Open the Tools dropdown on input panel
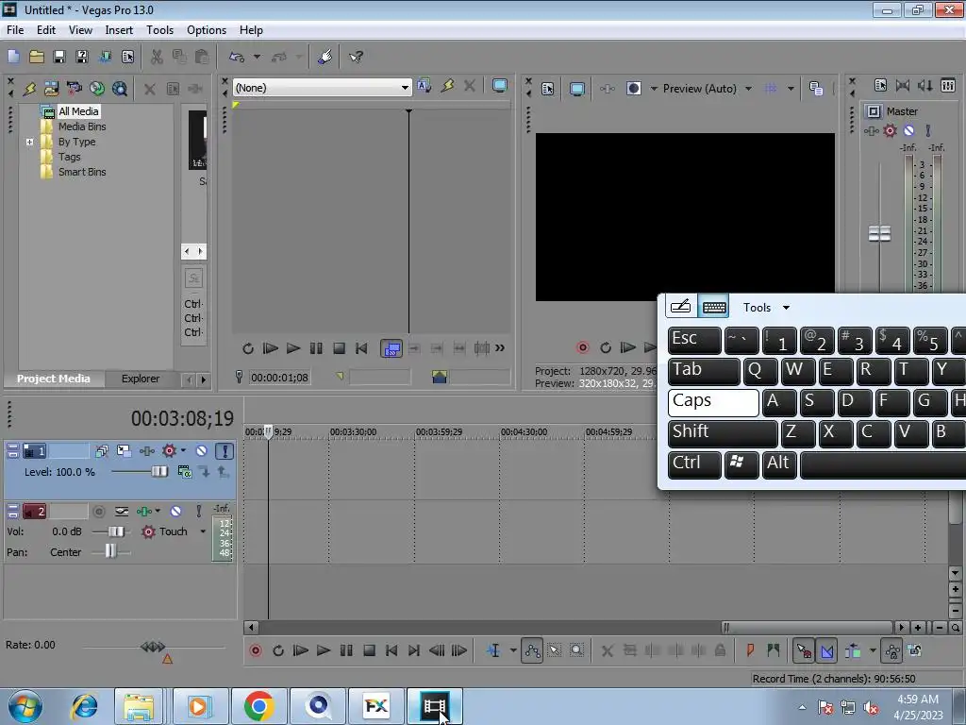The image size is (966, 725). [x=786, y=308]
